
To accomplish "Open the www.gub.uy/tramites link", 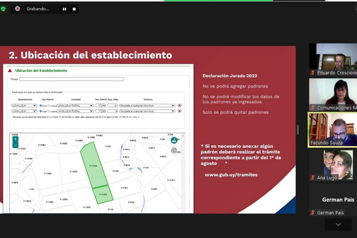I will (231, 175).
